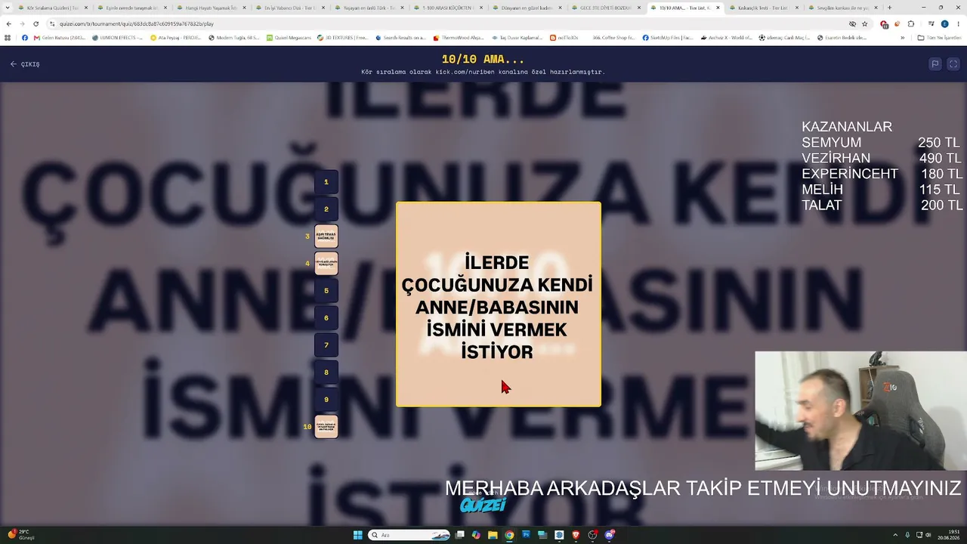Screen dimensions: 967x544
Task: Place the card in rank slot 9
Action: (326, 400)
